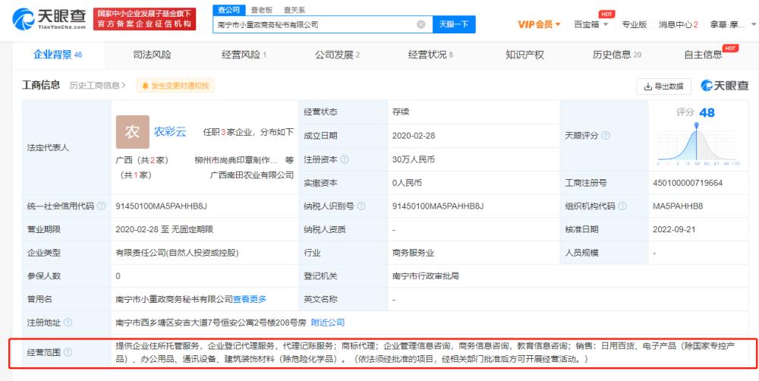759x381 pixels.
Task: Switch to the 企业背景 tab
Action: pos(58,55)
